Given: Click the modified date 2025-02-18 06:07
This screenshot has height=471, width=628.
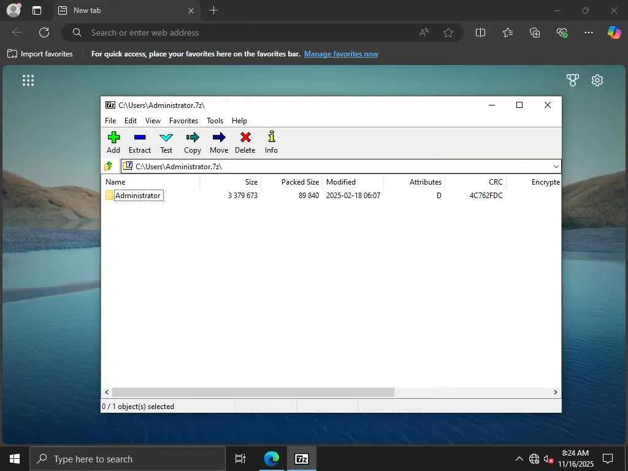Looking at the screenshot, I should click(x=353, y=196).
